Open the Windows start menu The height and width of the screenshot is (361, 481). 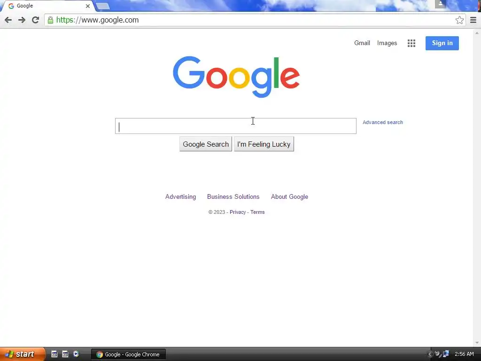tap(22, 354)
